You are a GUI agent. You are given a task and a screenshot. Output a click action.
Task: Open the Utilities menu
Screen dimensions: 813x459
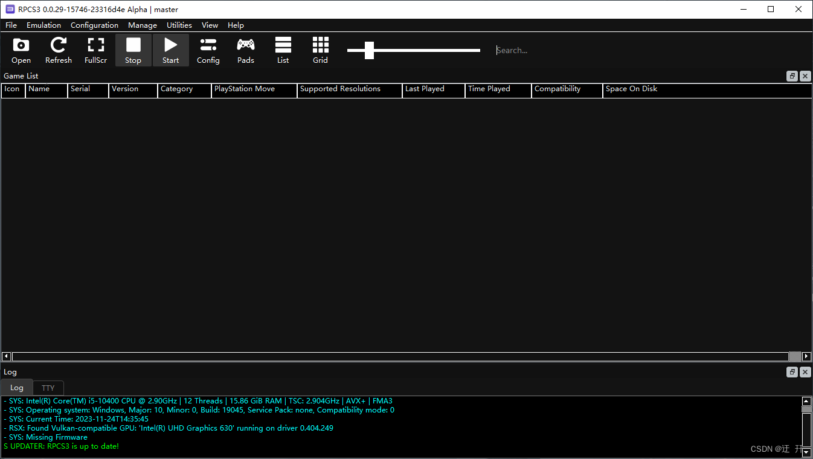179,25
